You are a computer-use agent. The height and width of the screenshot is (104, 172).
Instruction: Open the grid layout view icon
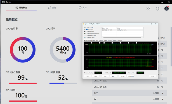pos(148,9)
